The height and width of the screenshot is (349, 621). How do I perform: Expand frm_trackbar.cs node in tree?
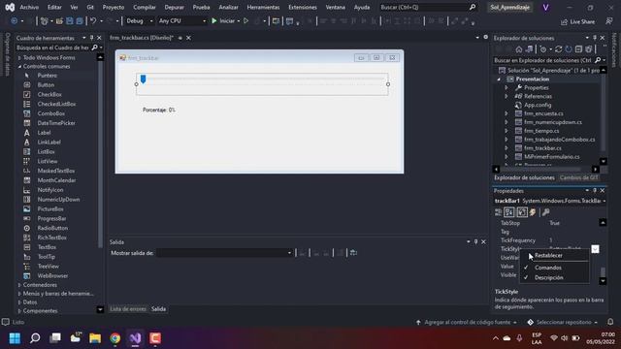(507, 148)
